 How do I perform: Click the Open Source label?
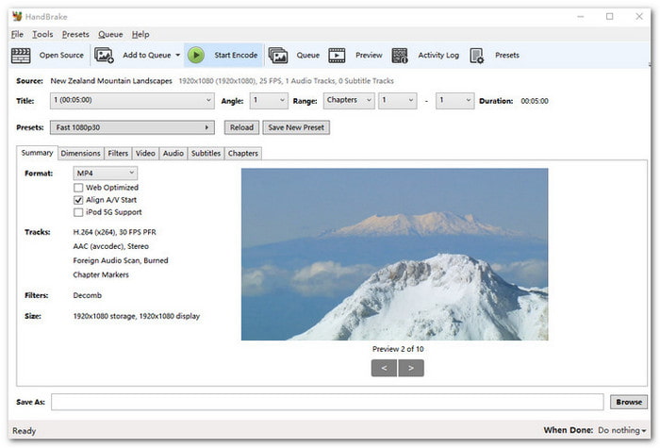(x=61, y=55)
